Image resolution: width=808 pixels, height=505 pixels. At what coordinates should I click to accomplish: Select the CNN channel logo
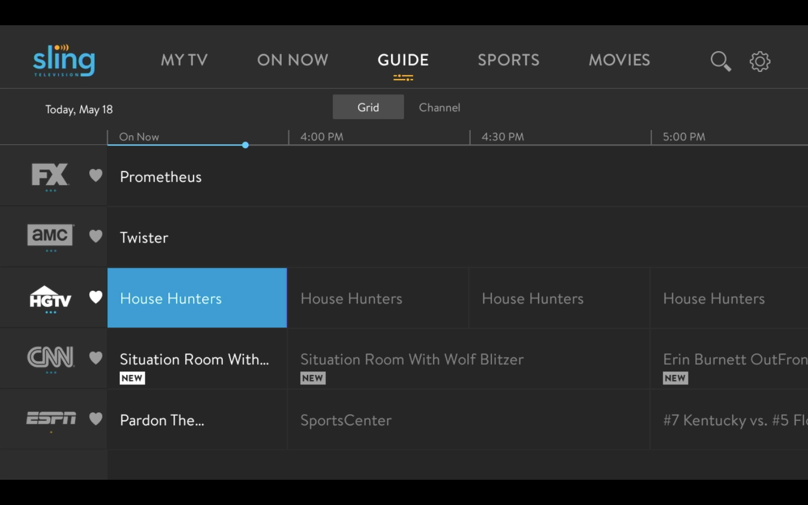(50, 357)
